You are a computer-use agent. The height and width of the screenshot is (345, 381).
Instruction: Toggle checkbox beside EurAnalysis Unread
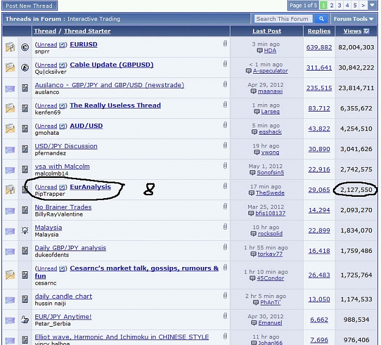[62, 187]
